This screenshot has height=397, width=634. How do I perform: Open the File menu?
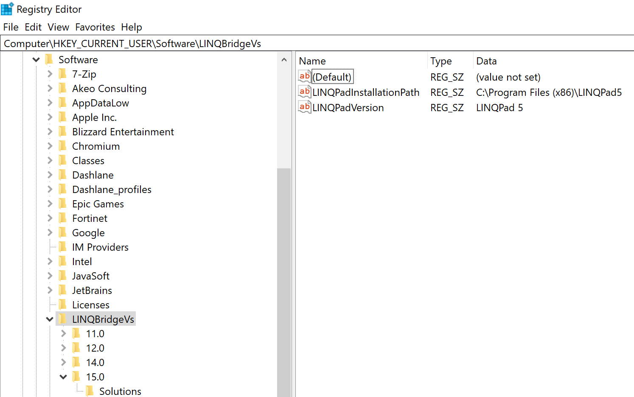[11, 27]
